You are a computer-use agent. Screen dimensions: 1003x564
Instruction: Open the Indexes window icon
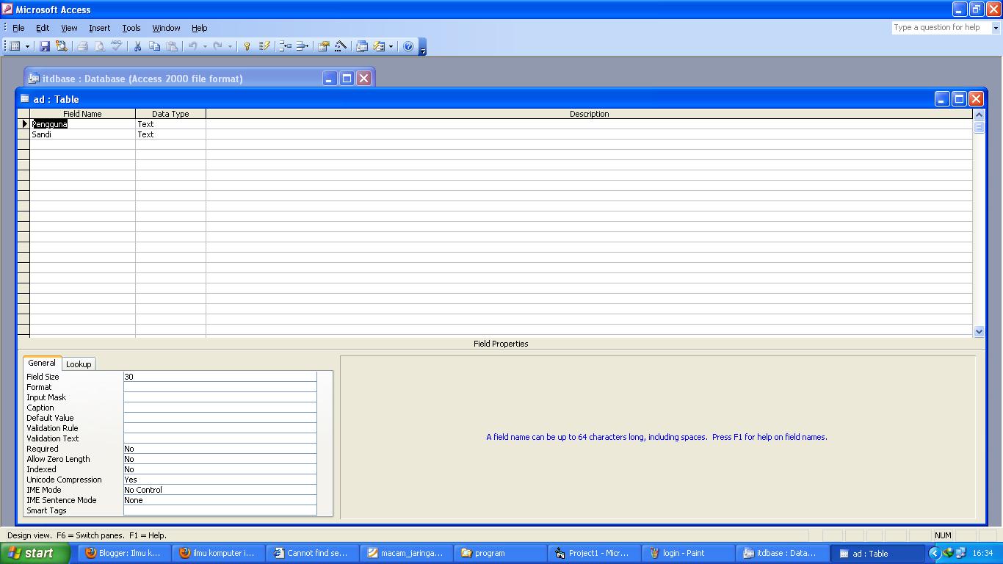tap(265, 46)
